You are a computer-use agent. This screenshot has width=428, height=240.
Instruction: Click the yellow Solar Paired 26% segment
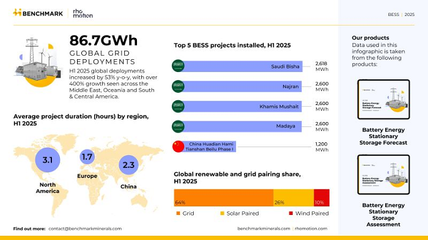[293, 198]
